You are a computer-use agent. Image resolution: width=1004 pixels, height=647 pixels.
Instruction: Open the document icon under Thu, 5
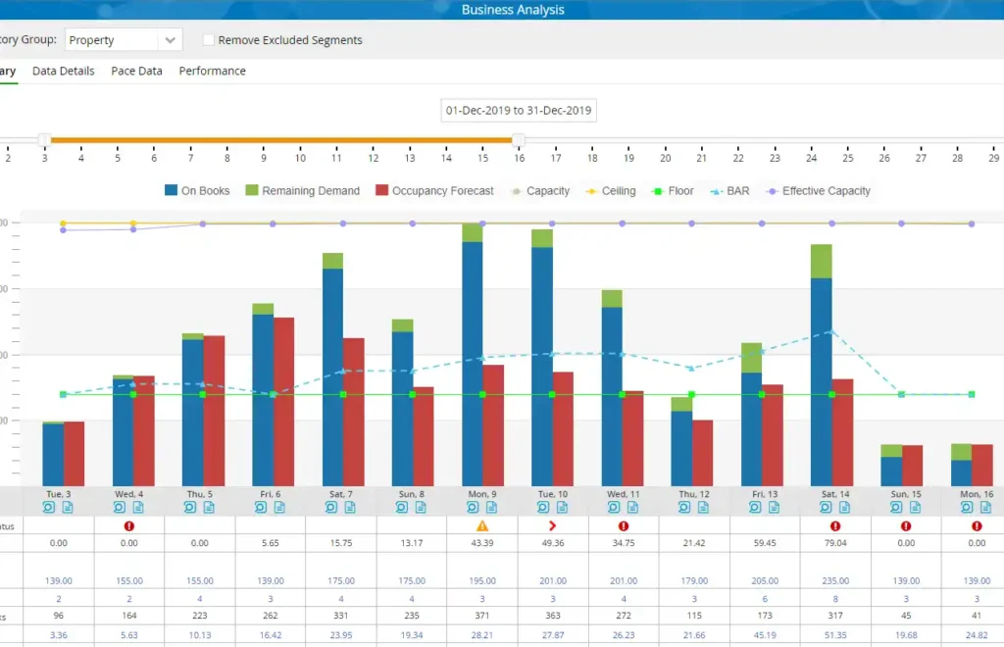coord(209,508)
